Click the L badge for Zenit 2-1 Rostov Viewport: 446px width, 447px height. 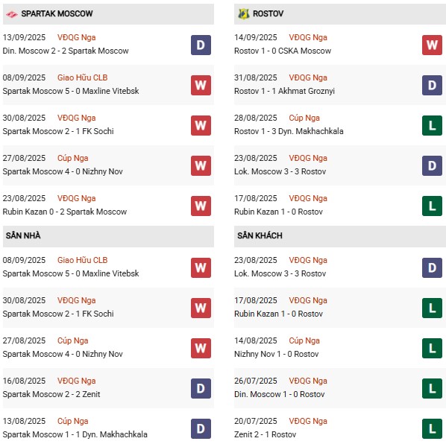[x=432, y=428]
